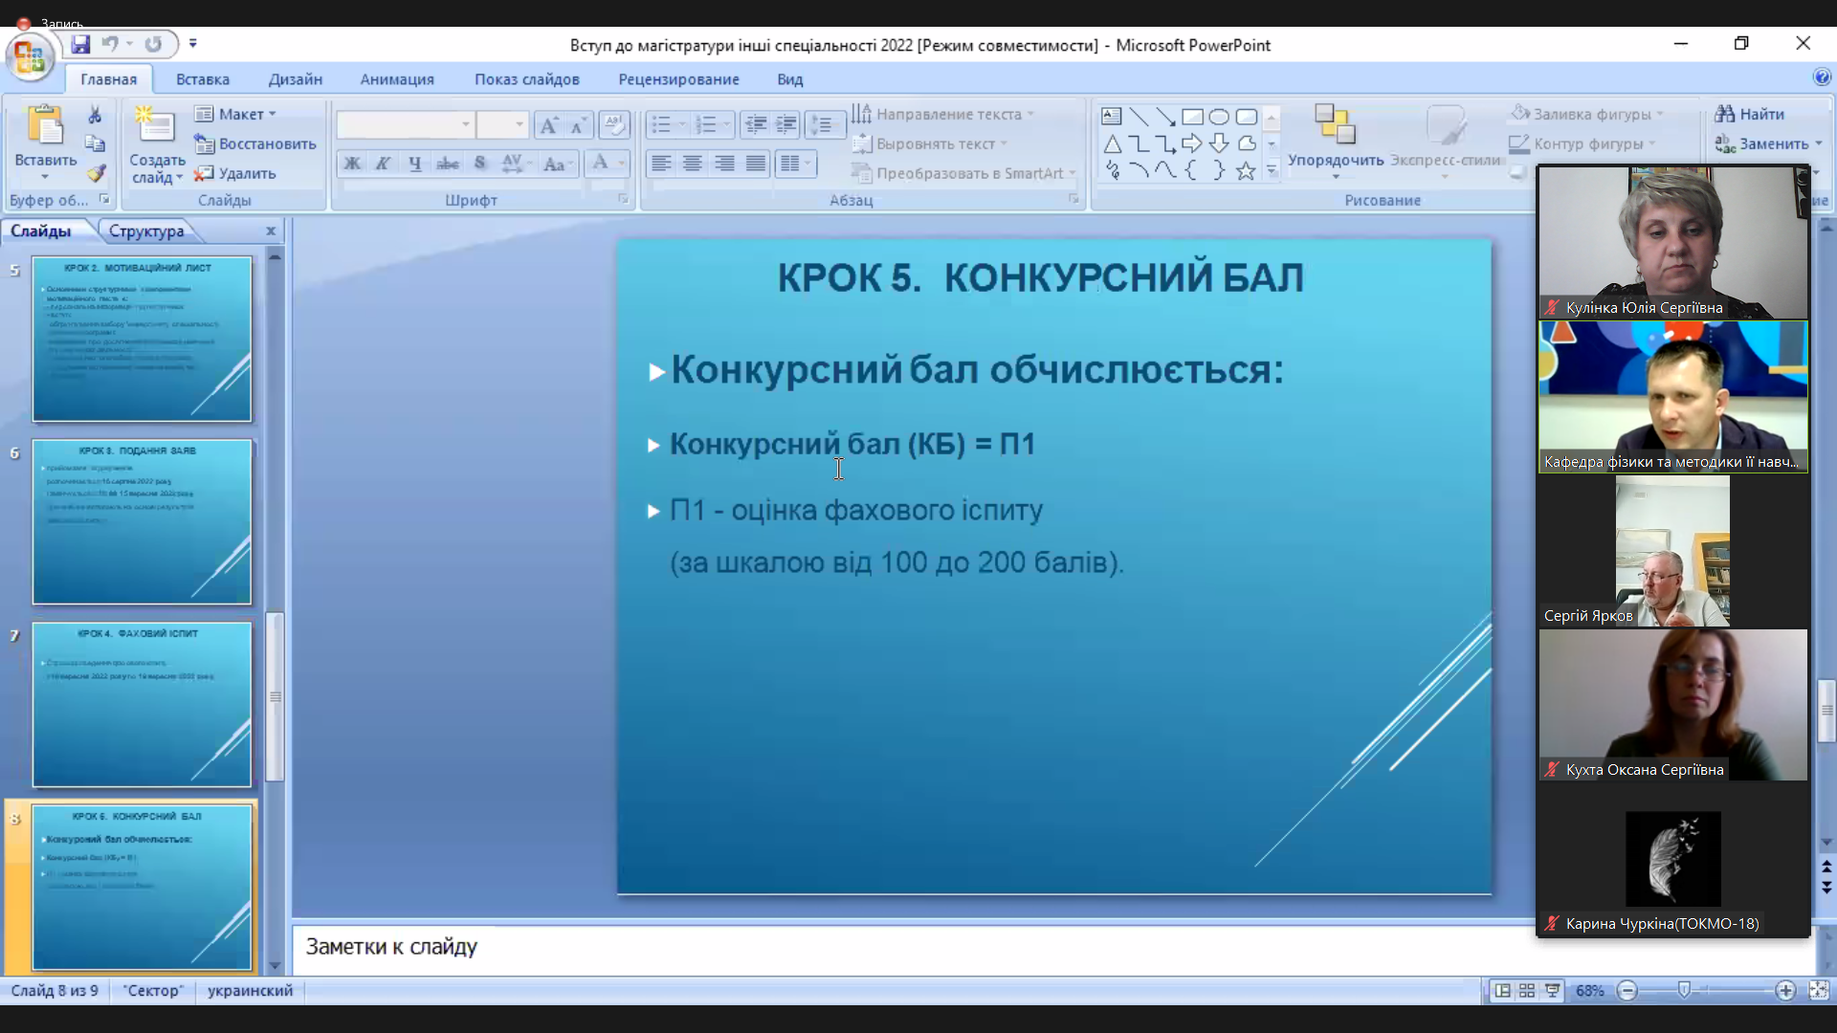Open the Дизайн ribbon tab
The image size is (1837, 1033).
pos(296,79)
